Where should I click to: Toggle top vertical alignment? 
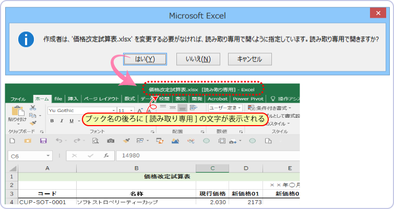[x=163, y=107]
